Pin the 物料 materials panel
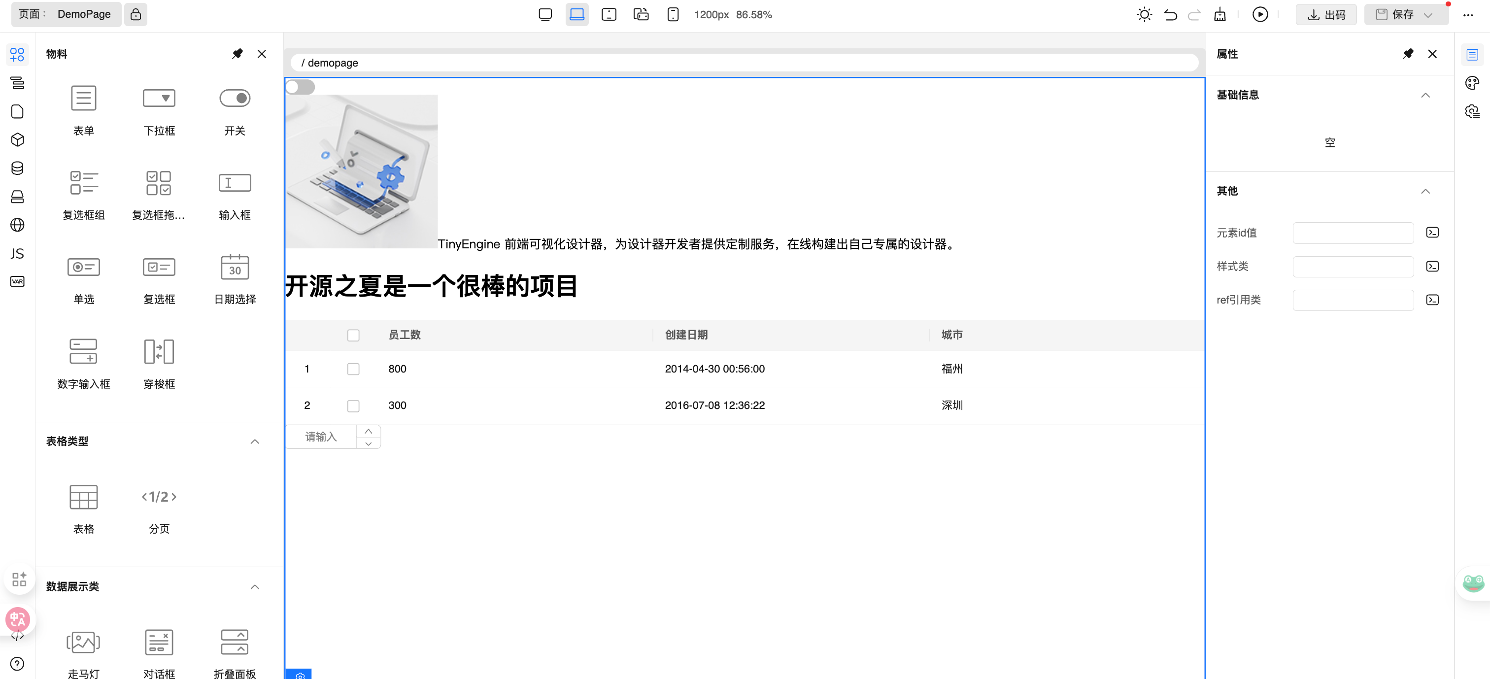This screenshot has height=679, width=1490. tap(237, 54)
